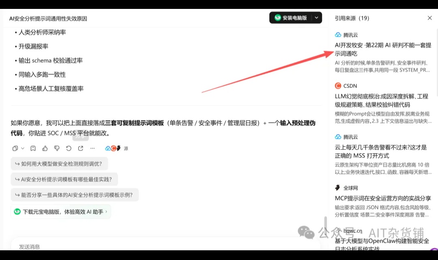Screen dimensions: 438x260
Task: Click snippet 云原生架构下单位资产日志量
Action: tap(383, 168)
